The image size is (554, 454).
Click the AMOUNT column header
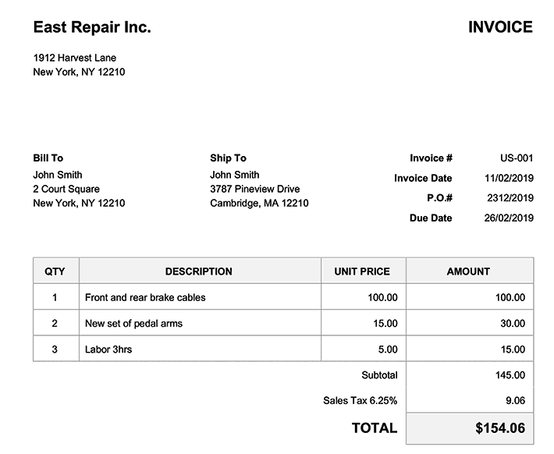coord(468,271)
